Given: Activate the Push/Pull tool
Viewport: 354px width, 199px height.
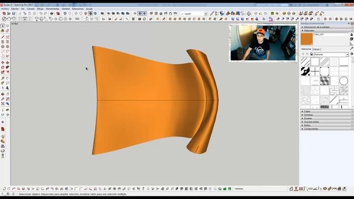Looking at the screenshot, I should (7, 62).
